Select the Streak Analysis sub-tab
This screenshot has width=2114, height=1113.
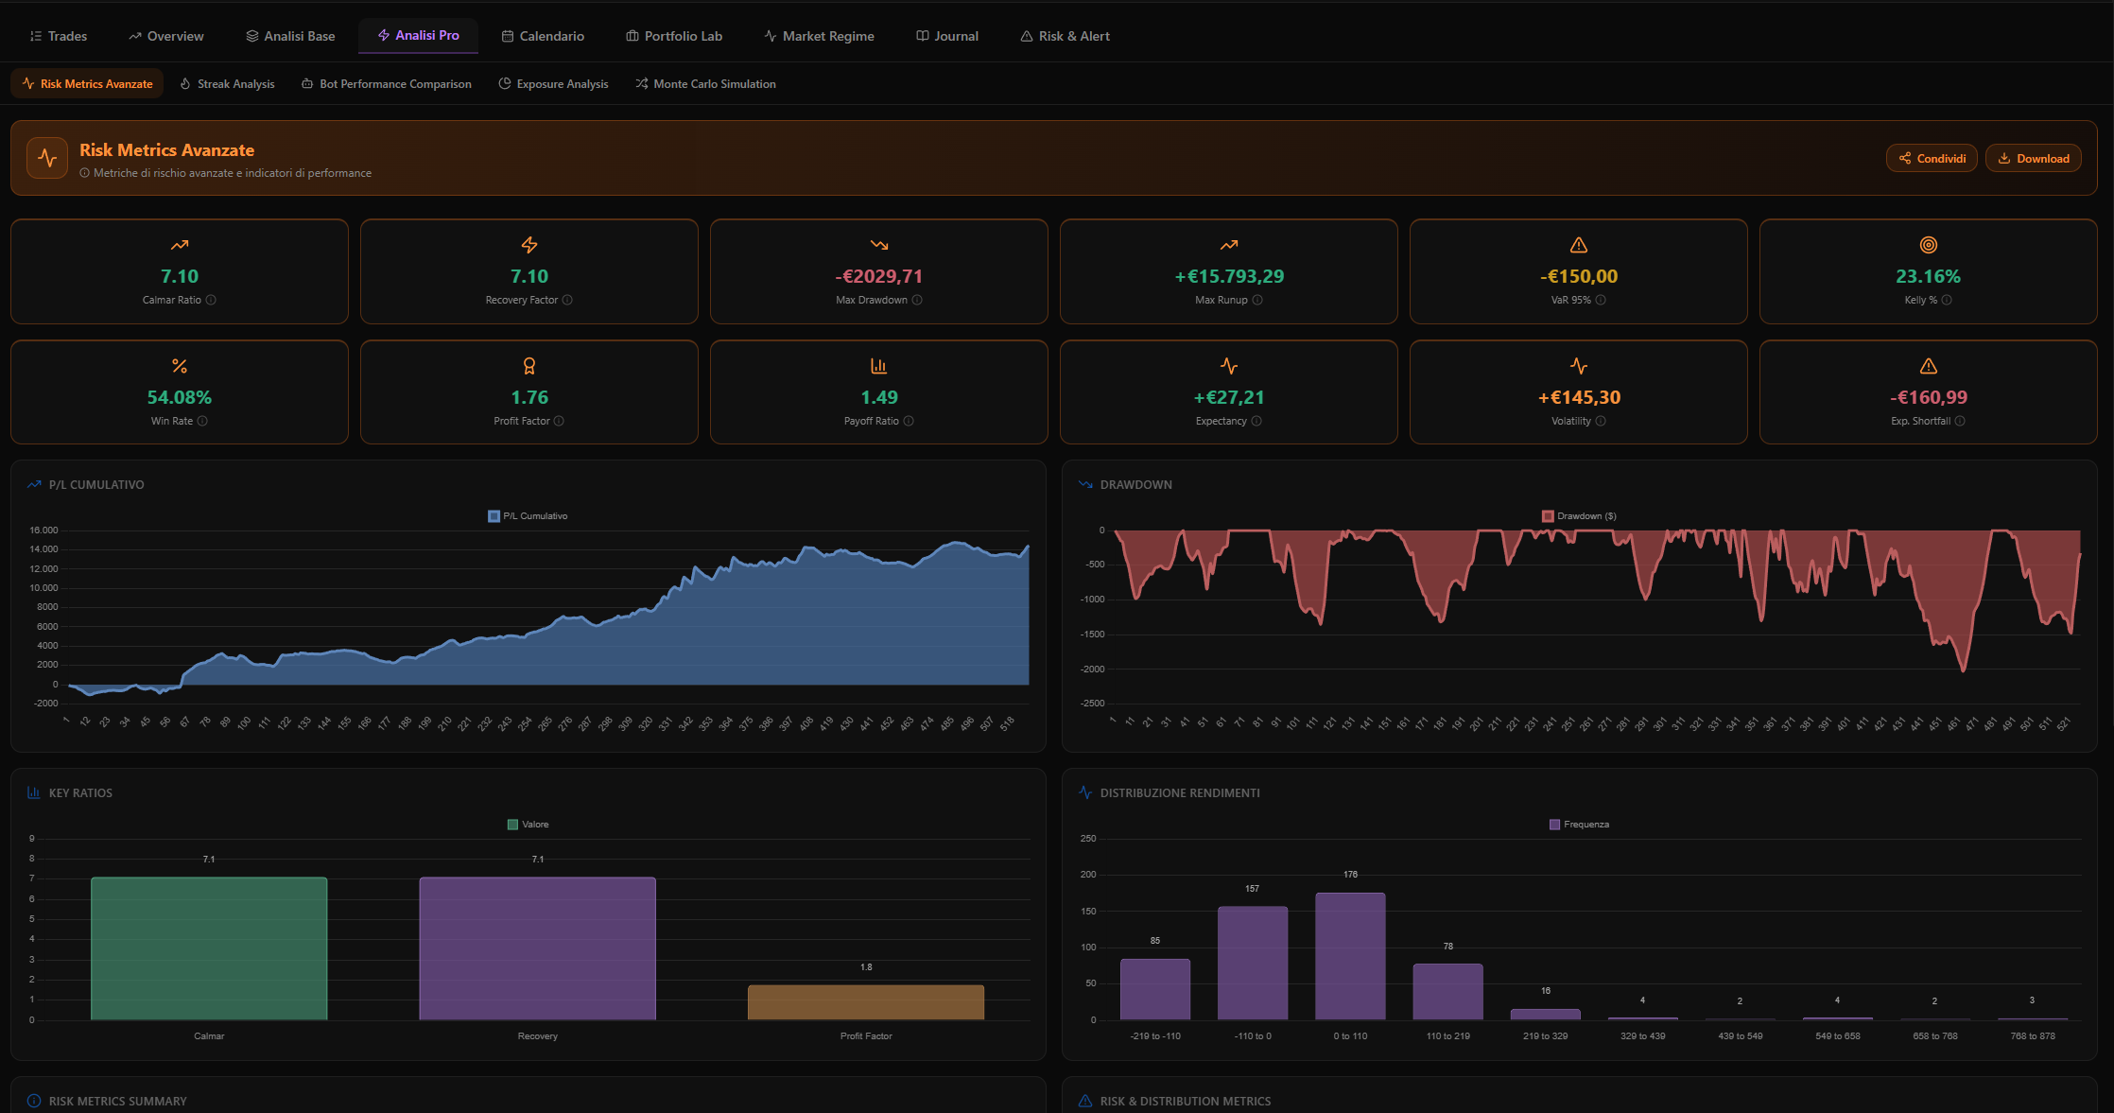[x=227, y=84]
